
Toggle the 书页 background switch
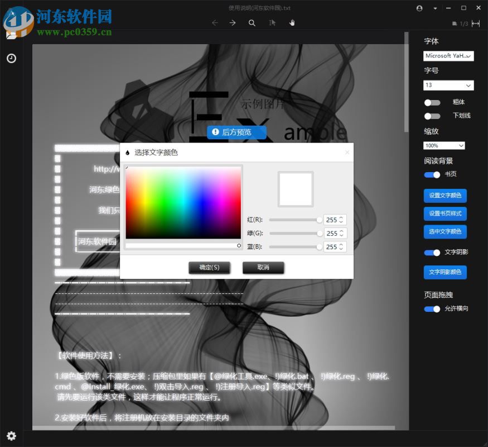click(x=432, y=174)
